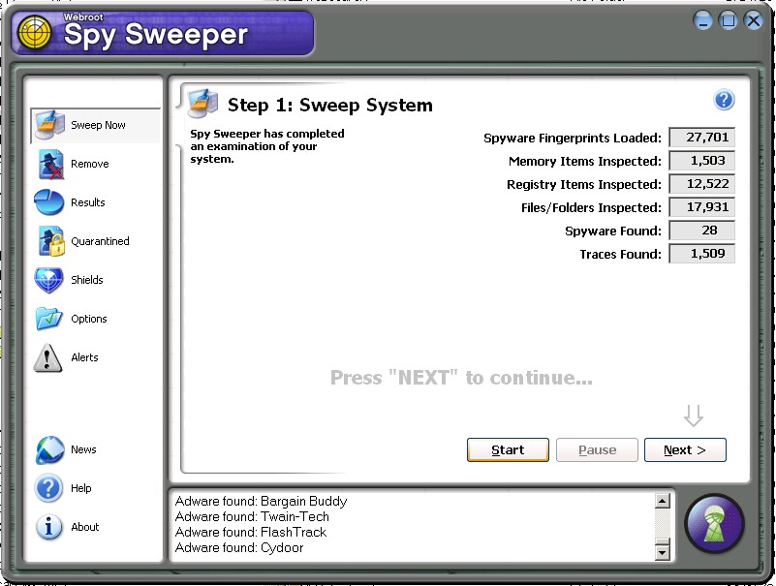The image size is (776, 586).
Task: Click the News globe icon
Action: pos(49,449)
